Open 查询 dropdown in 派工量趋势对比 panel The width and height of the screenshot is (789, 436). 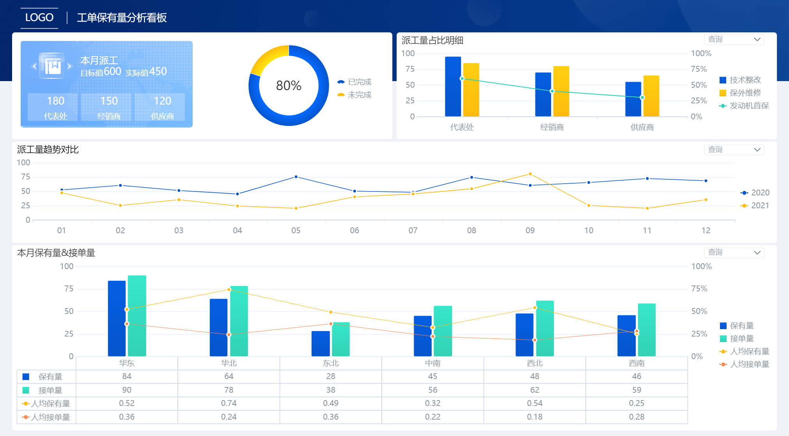pos(734,150)
